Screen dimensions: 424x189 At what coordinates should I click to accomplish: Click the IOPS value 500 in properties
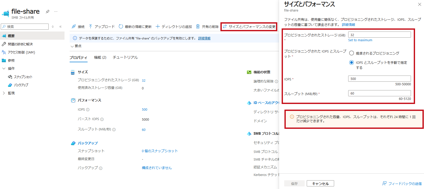(145, 110)
